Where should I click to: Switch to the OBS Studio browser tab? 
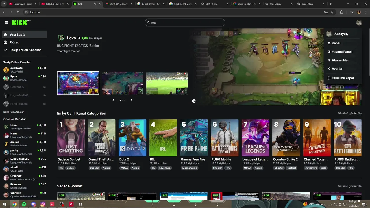tap(214, 4)
